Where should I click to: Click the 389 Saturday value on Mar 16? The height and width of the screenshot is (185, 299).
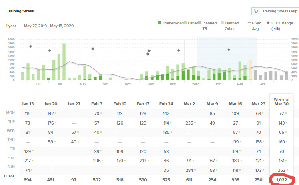235,161
